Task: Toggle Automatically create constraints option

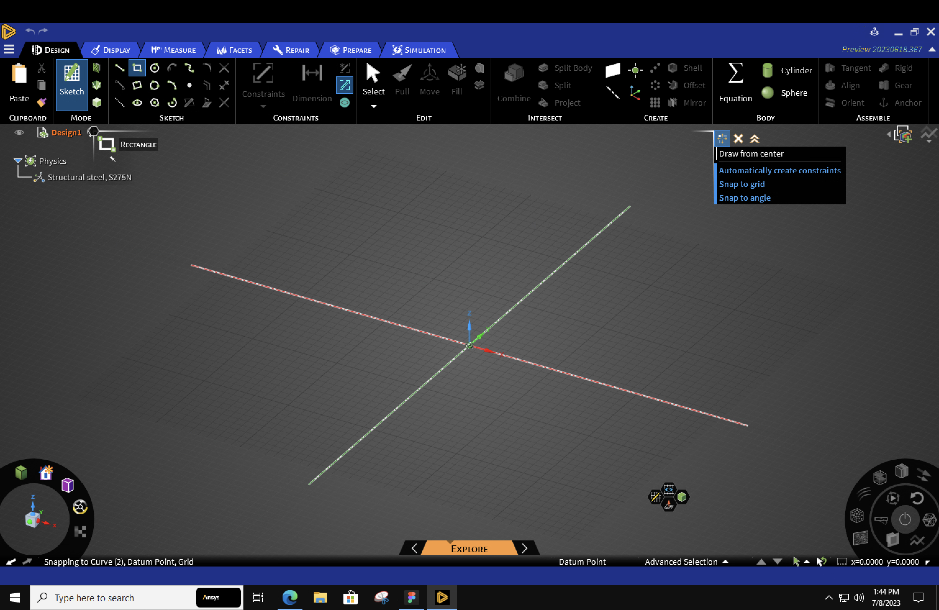Action: pyautogui.click(x=780, y=171)
